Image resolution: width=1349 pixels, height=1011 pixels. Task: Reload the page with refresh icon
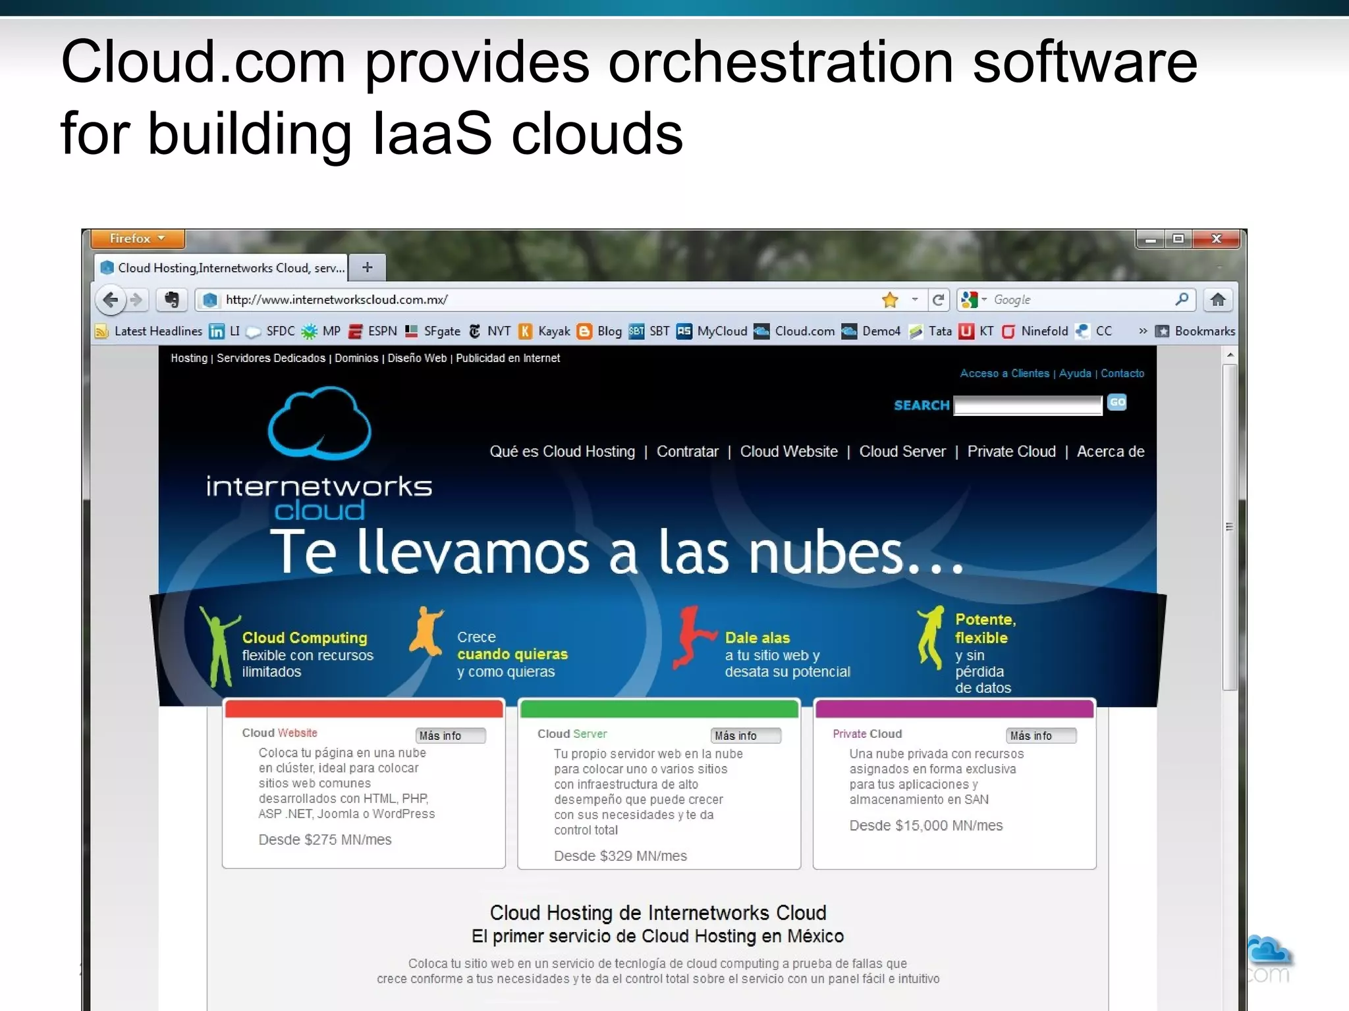coord(938,300)
